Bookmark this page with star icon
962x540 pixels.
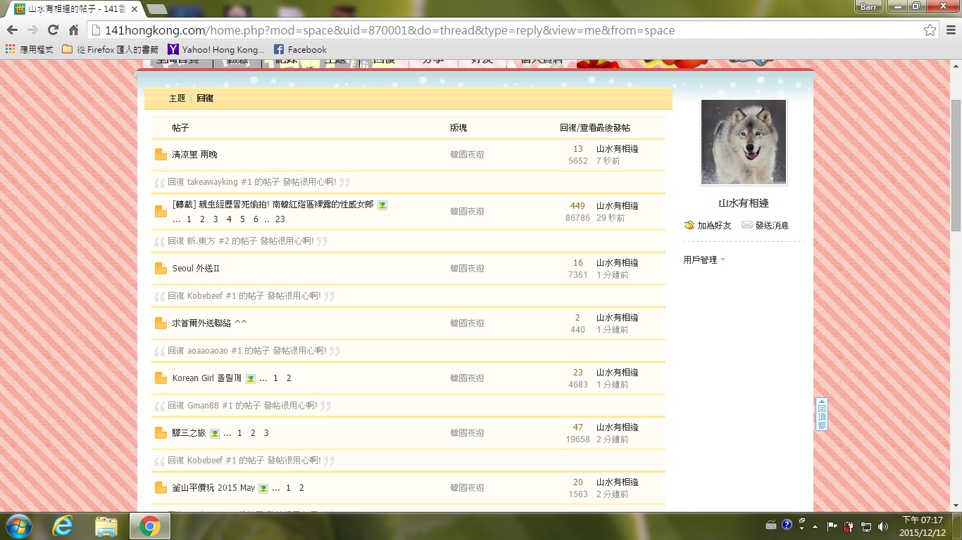[x=930, y=30]
